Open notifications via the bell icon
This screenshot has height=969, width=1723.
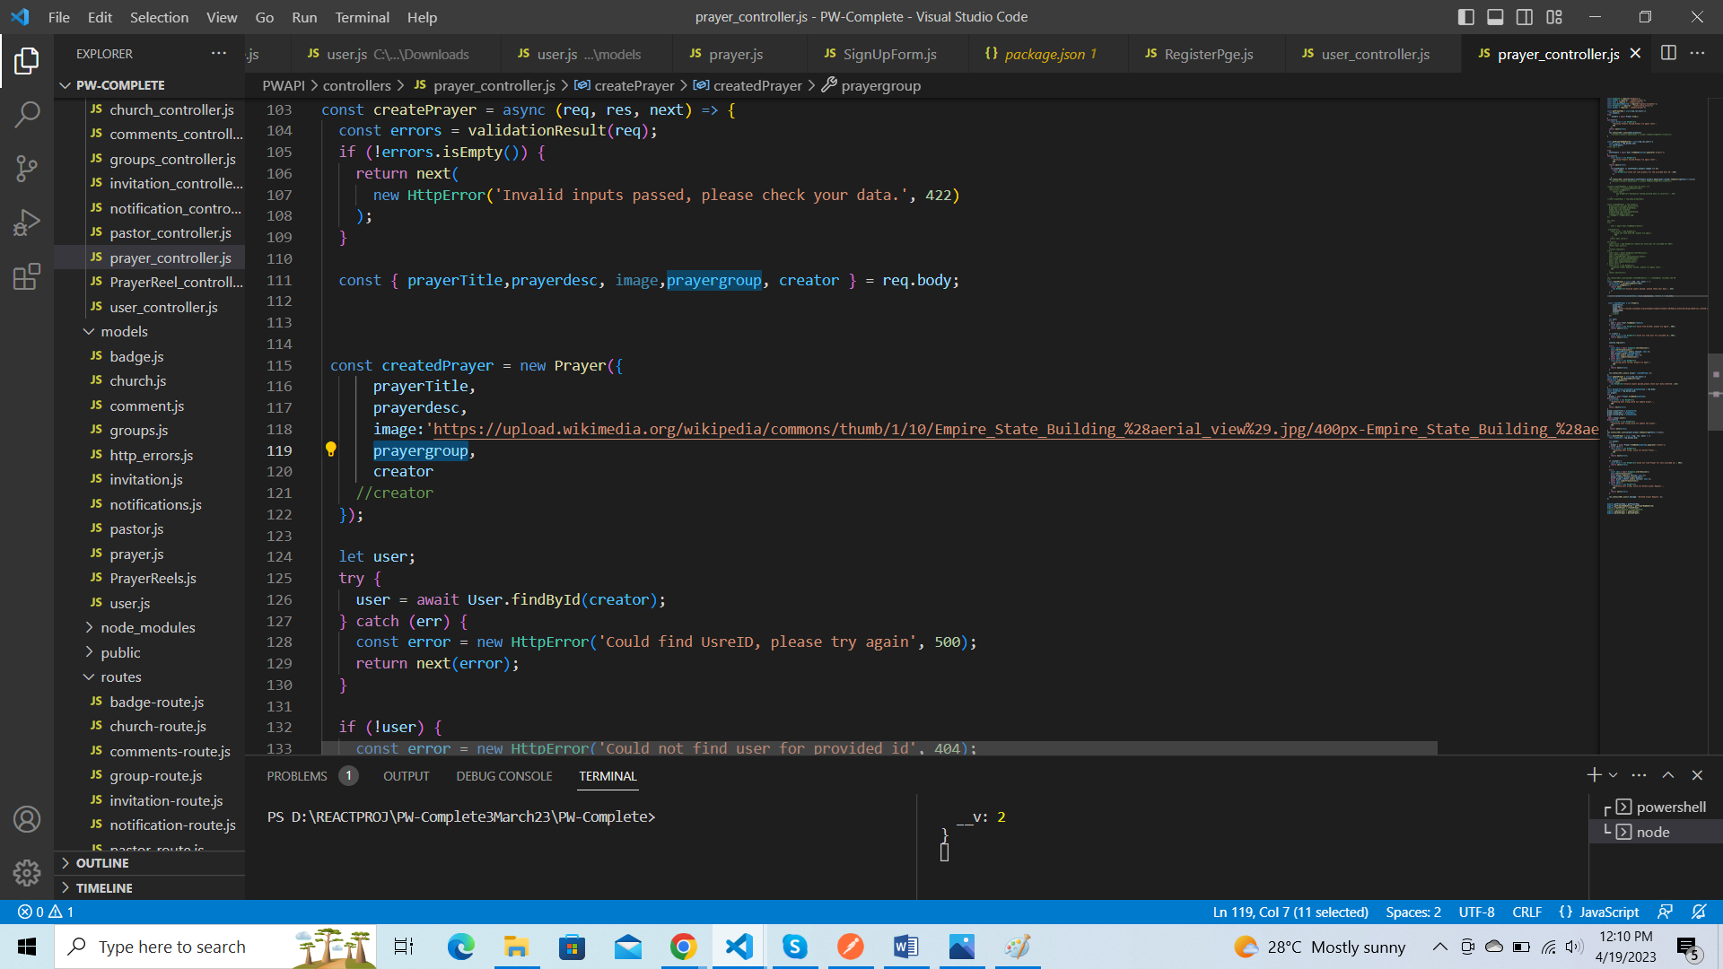(1699, 912)
